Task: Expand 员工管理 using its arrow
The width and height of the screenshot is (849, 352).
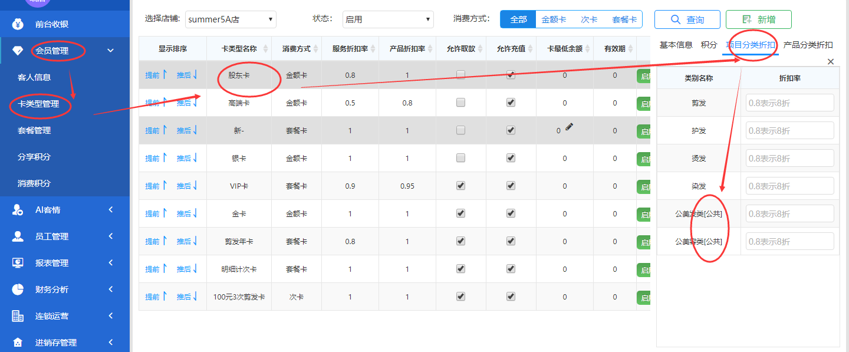Action: tap(111, 236)
